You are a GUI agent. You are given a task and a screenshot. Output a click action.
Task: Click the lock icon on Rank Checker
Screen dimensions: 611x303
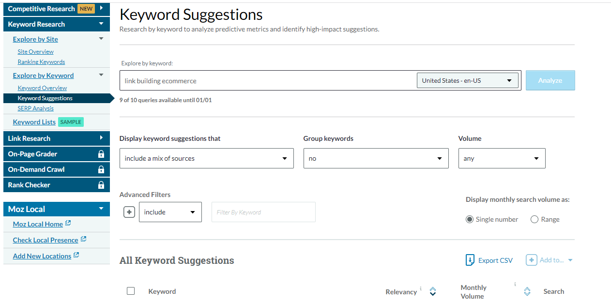coord(101,185)
